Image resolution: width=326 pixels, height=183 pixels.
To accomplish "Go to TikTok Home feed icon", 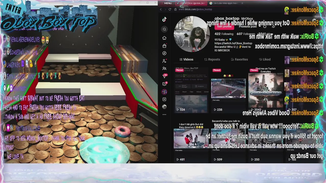I will click(x=164, y=38).
